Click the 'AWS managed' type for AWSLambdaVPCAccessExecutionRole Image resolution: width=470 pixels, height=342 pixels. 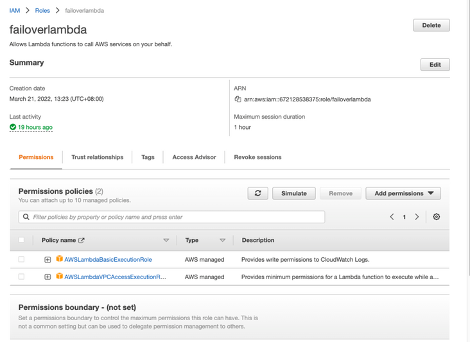204,277
